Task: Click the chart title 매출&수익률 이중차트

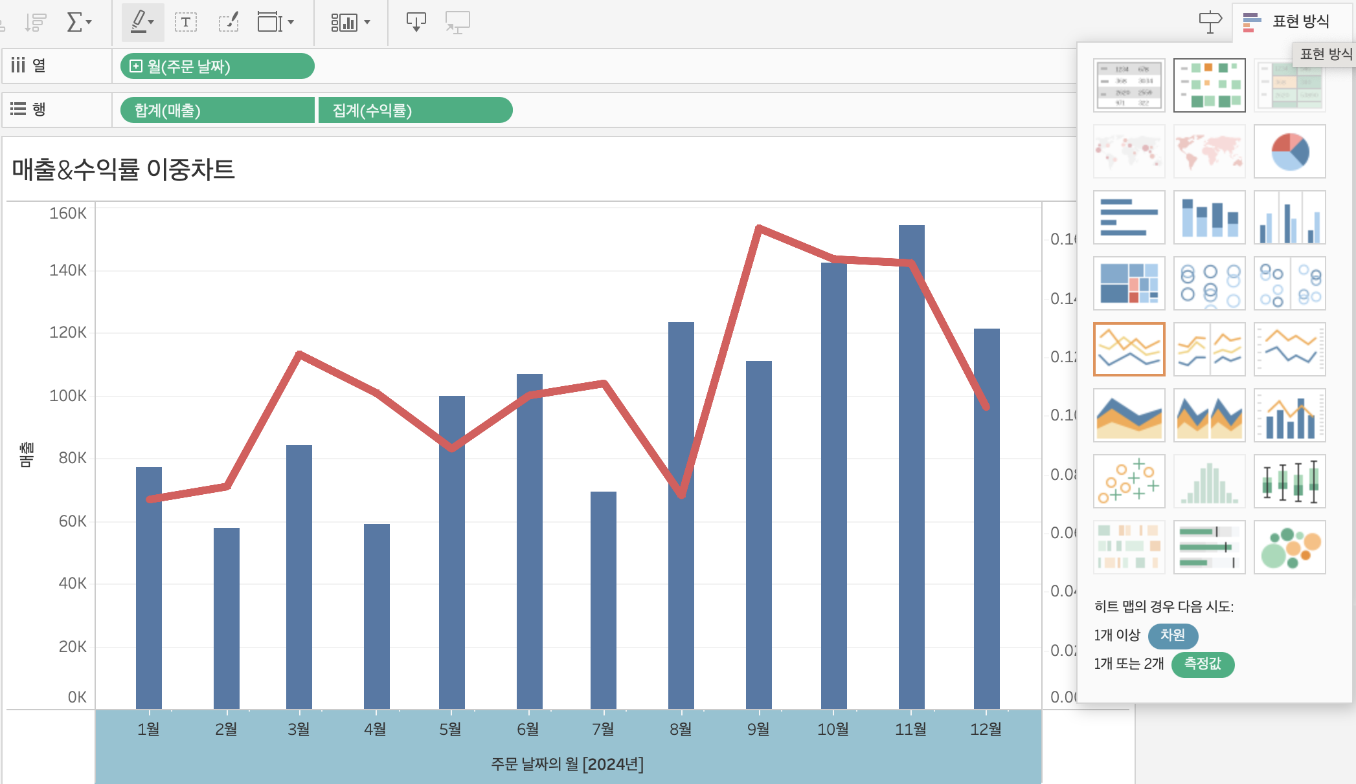Action: pos(123,169)
